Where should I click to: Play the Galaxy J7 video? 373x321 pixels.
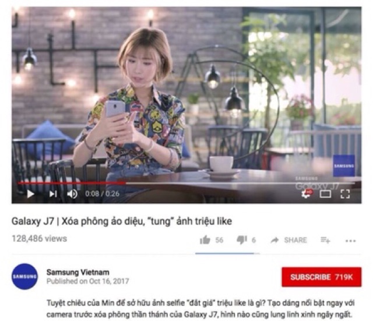(30, 194)
